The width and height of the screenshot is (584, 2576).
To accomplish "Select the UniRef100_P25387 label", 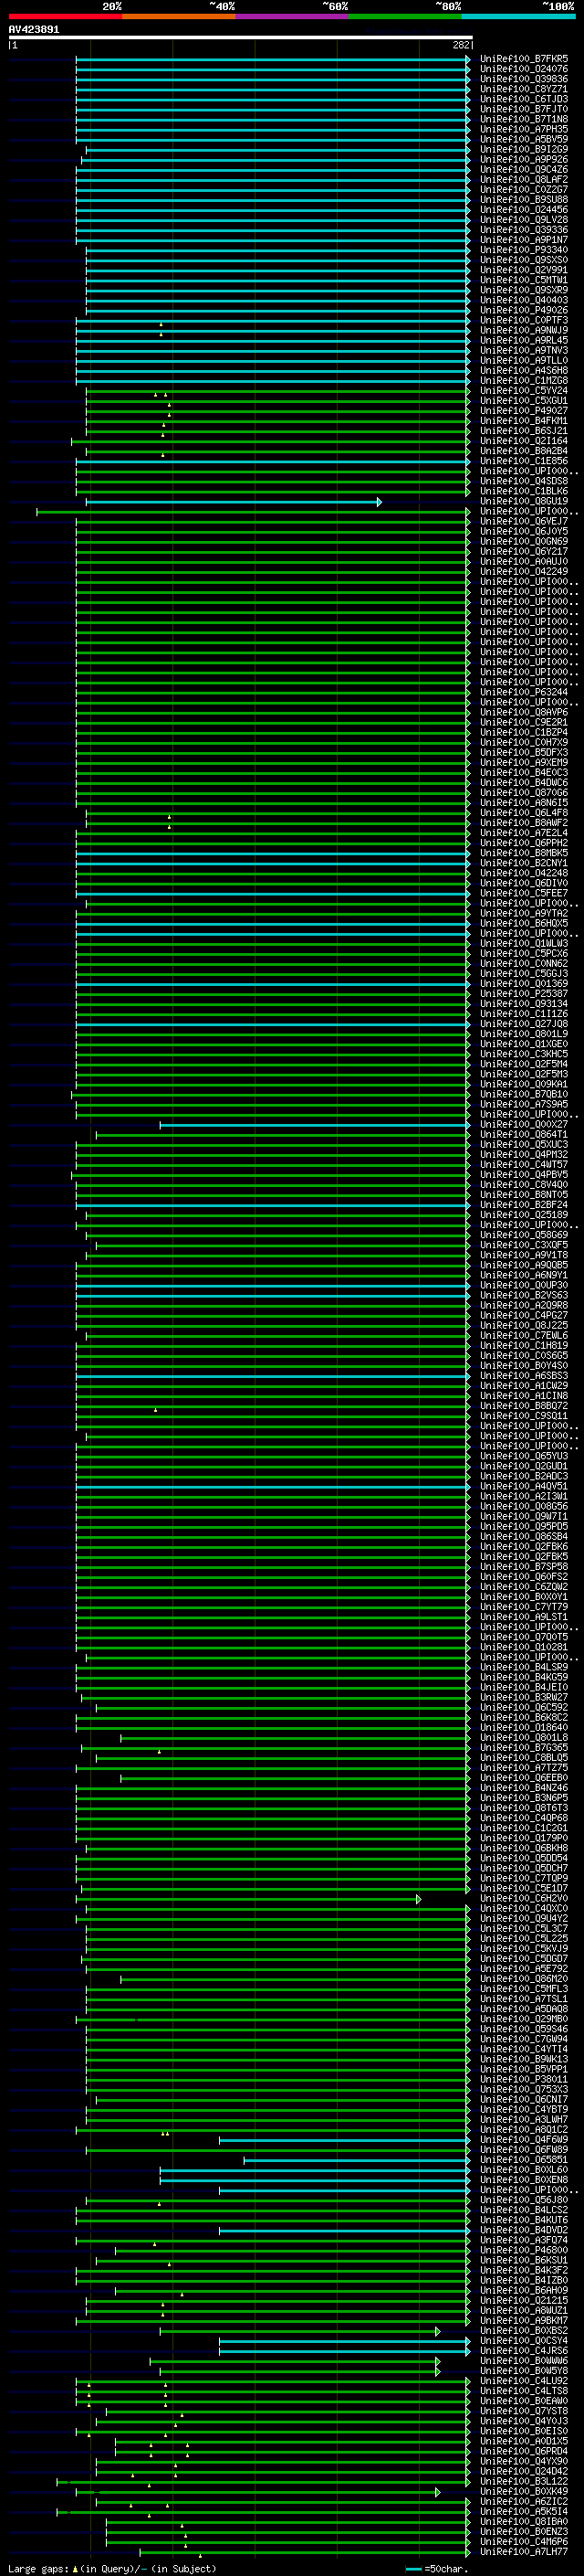I will 524,994.
